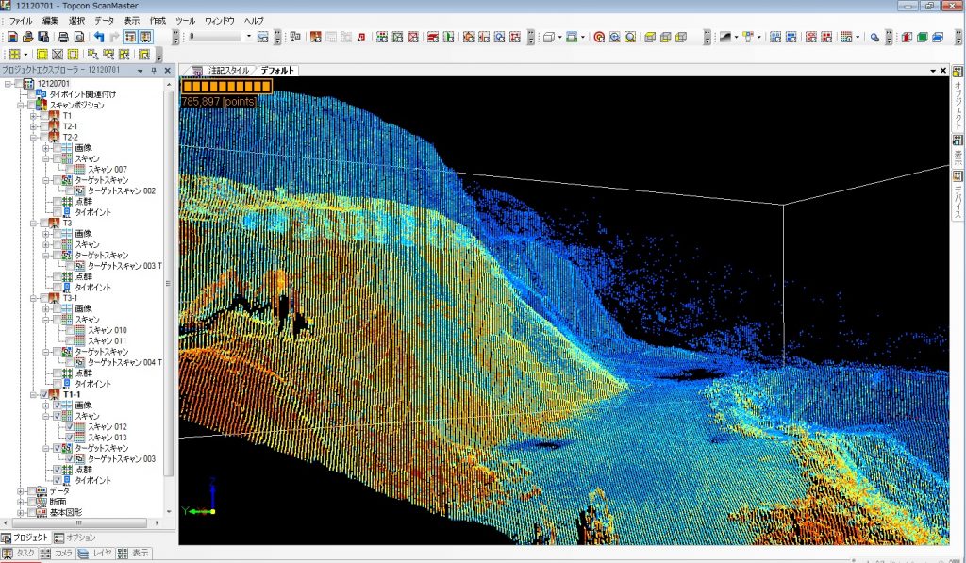Click the red target zoom icon
966x563 pixels.
coord(598,37)
